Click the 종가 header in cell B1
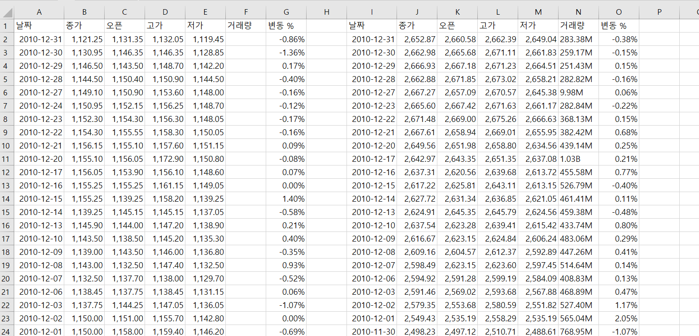This screenshot has height=336, width=699. click(84, 26)
